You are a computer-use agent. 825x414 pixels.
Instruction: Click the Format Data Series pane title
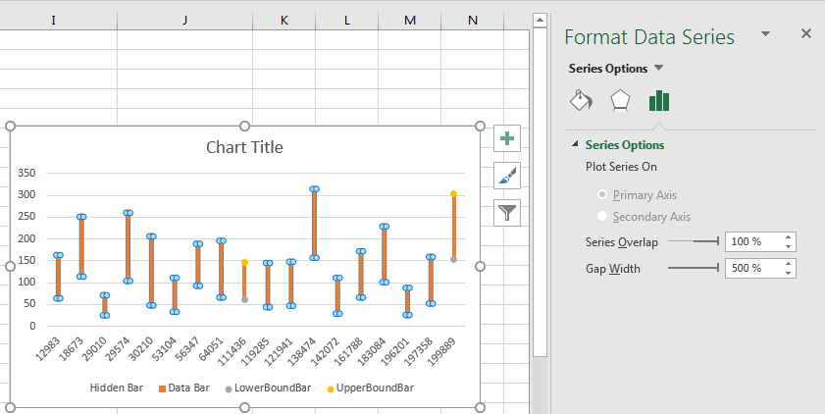[649, 37]
